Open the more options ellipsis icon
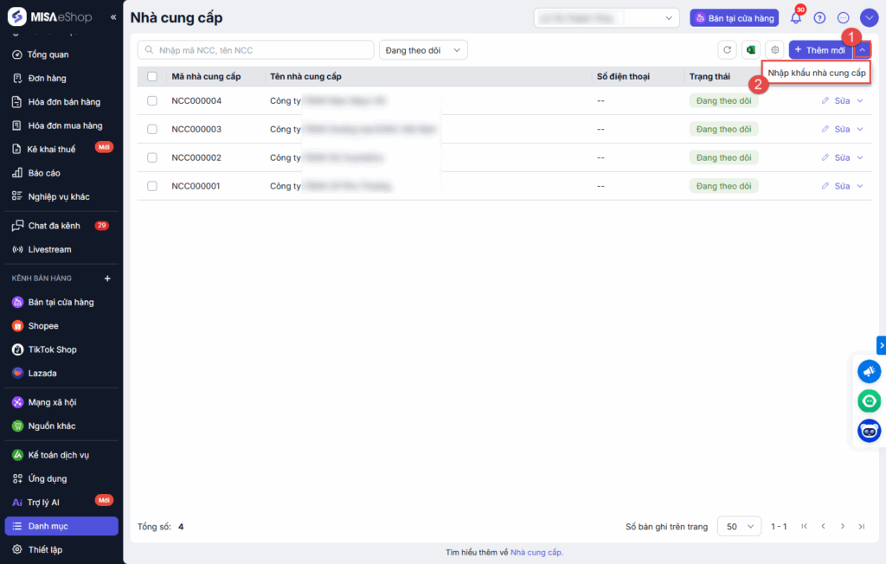The height and width of the screenshot is (564, 886). pos(843,18)
